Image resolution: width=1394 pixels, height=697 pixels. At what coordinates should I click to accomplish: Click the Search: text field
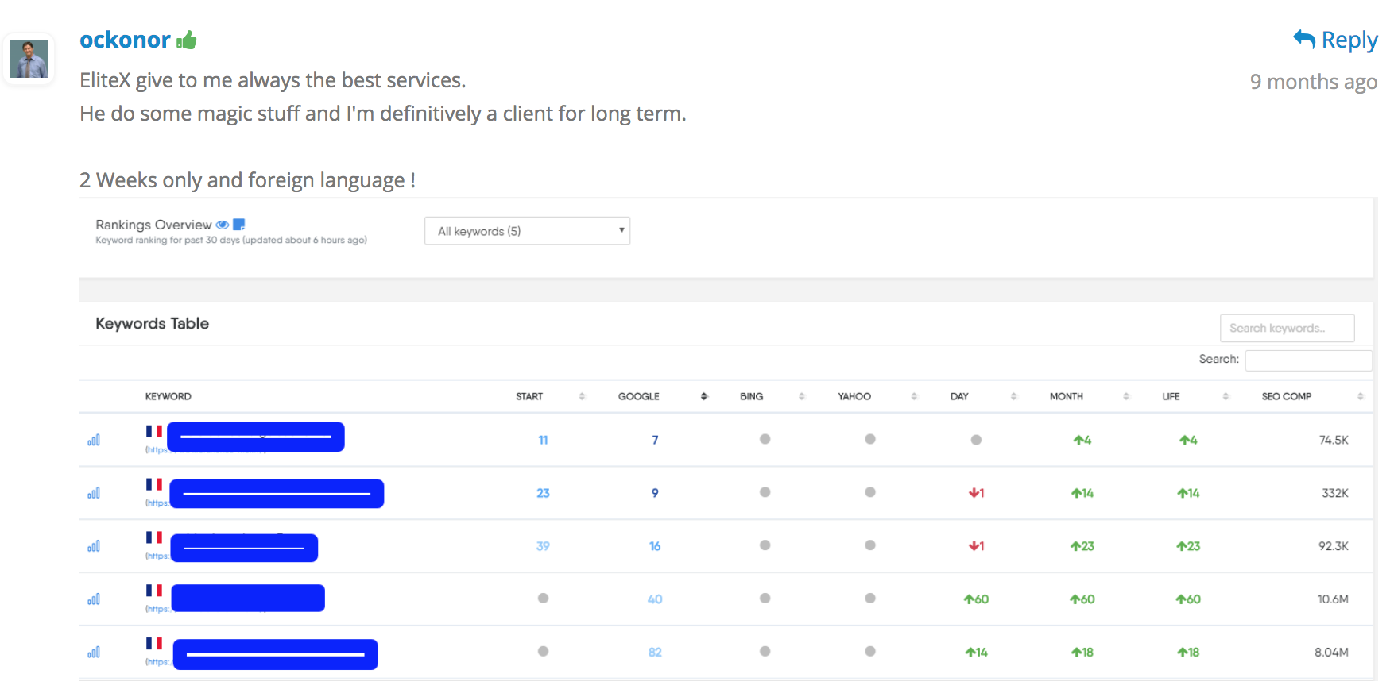1307,360
